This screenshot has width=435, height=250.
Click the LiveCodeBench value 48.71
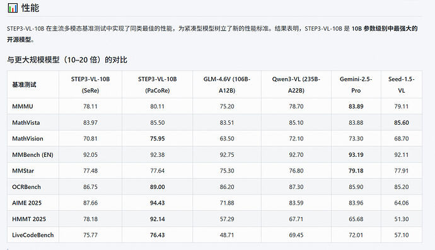coord(227,235)
